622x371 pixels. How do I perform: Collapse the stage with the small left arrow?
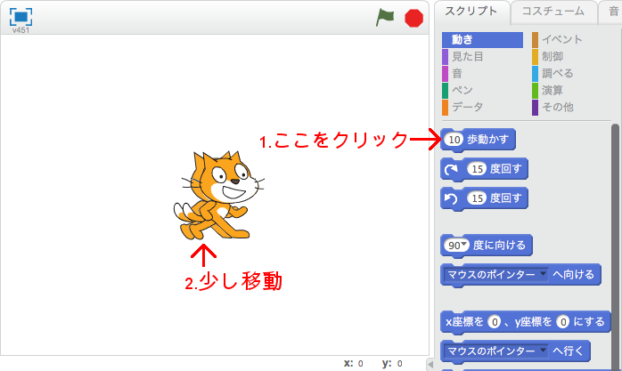pyautogui.click(x=430, y=364)
